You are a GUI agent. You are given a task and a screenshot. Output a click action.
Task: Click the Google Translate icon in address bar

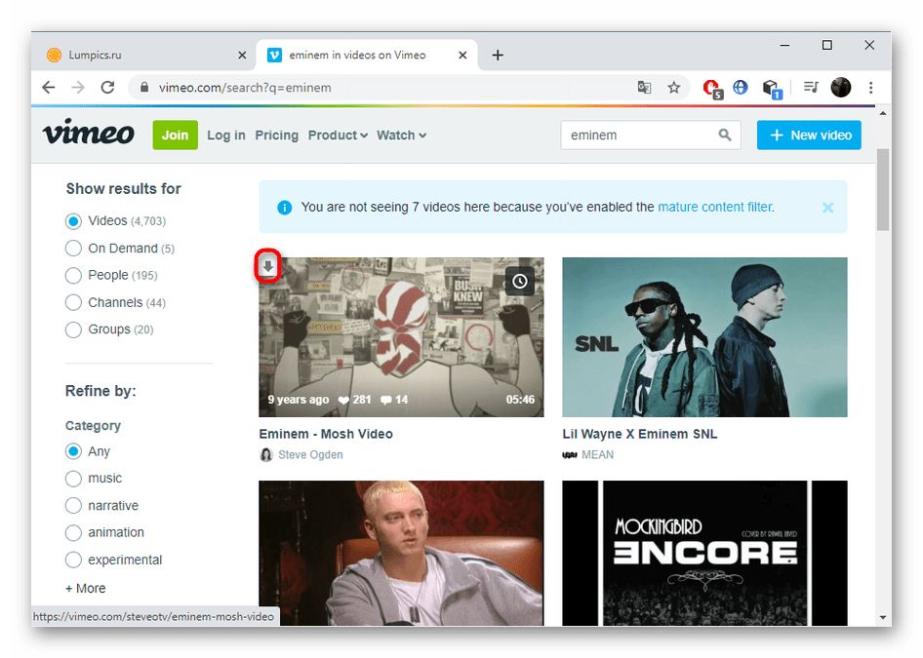coord(644,88)
